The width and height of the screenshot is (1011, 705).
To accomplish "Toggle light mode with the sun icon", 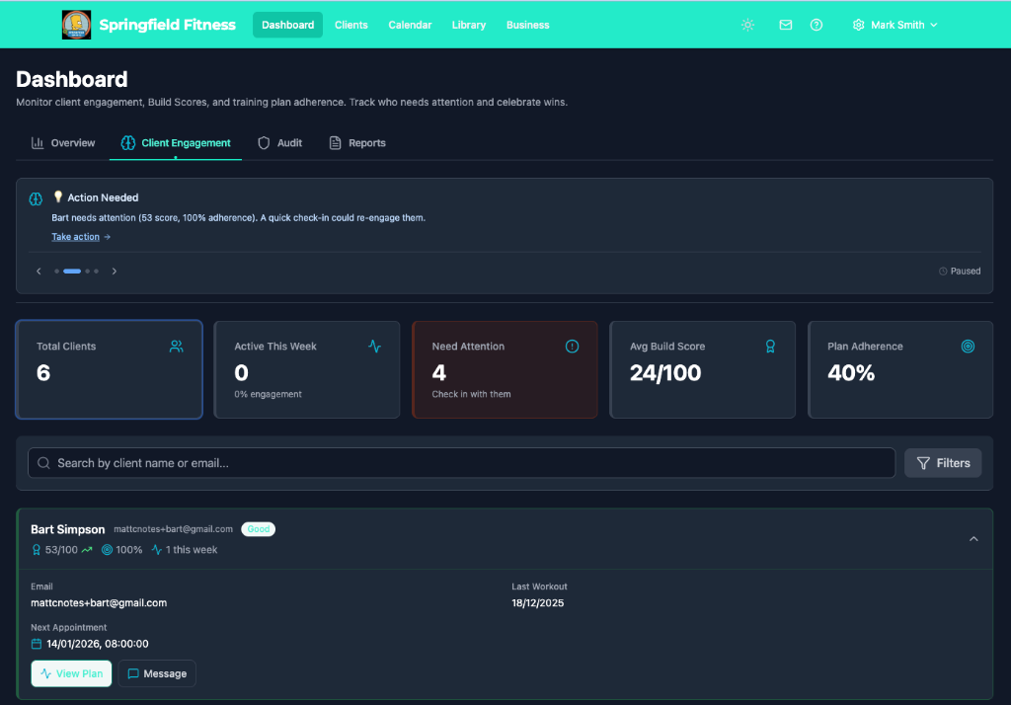I will click(x=747, y=25).
